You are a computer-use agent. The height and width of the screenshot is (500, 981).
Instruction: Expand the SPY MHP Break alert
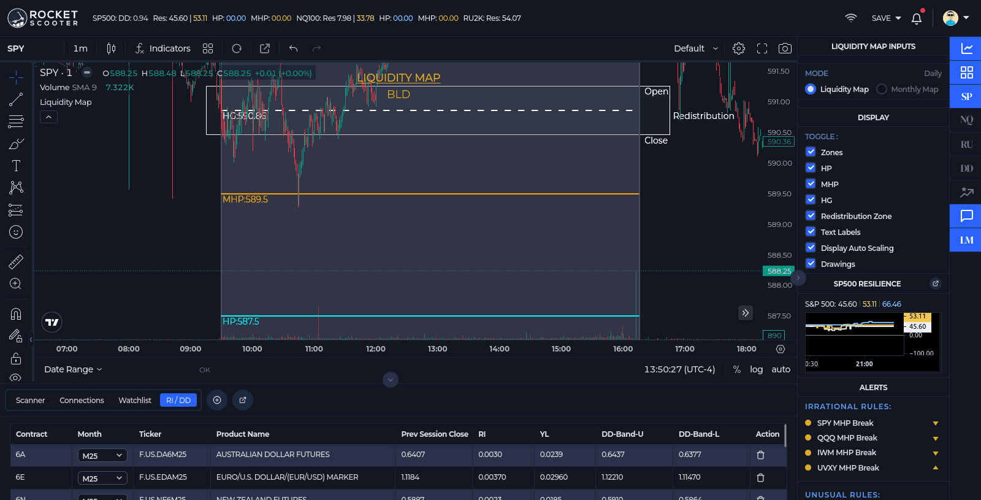point(936,423)
